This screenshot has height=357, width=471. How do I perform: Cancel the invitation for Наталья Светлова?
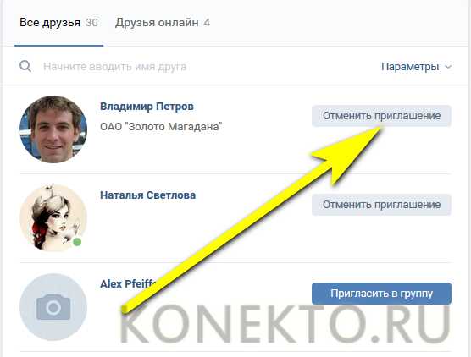tap(381, 205)
